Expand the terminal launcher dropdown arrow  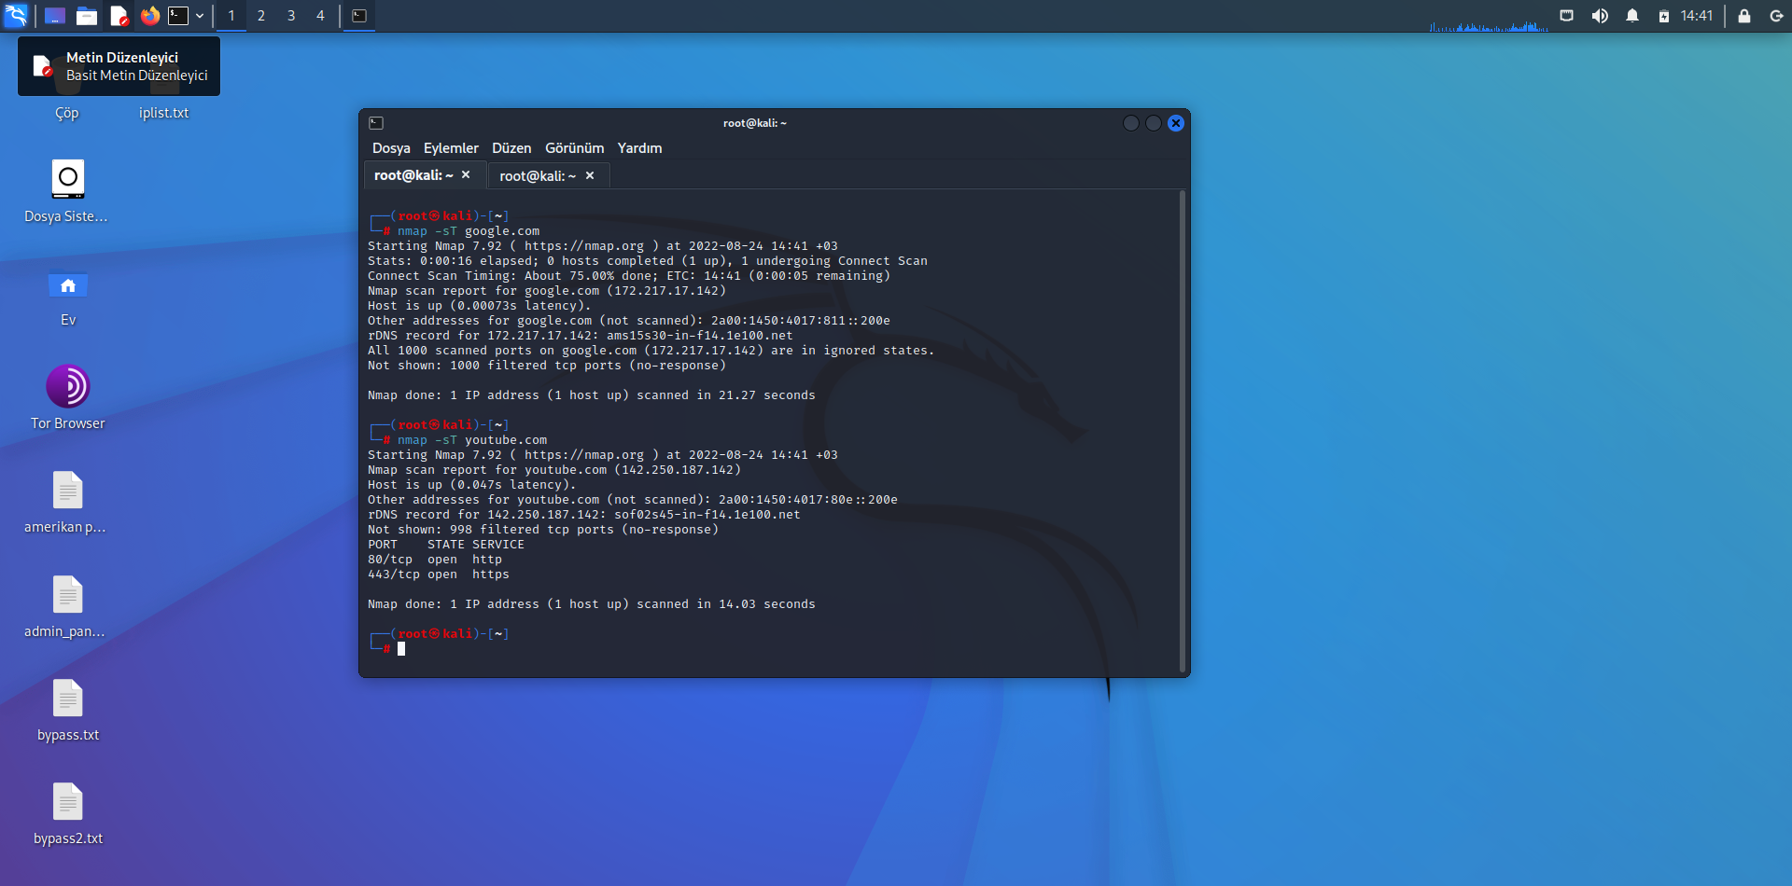click(200, 16)
